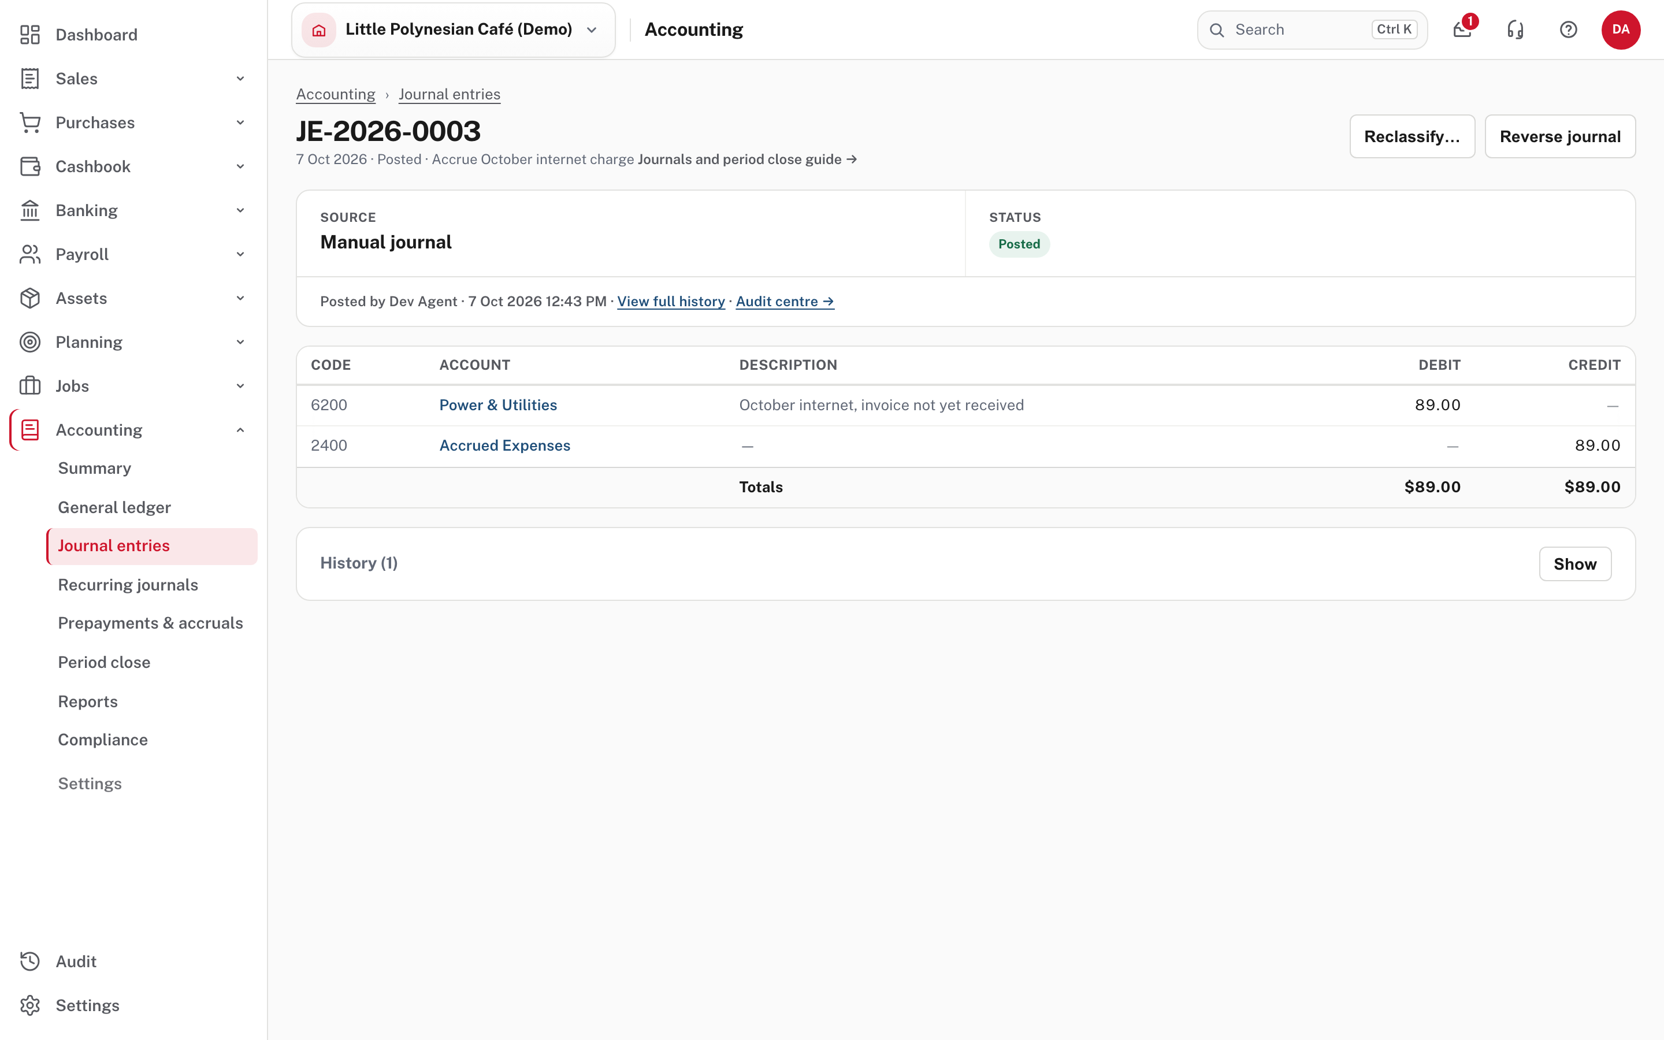Screen dimensions: 1664x1040
Task: Collapse the Accounting menu chevron
Action: tap(241, 430)
